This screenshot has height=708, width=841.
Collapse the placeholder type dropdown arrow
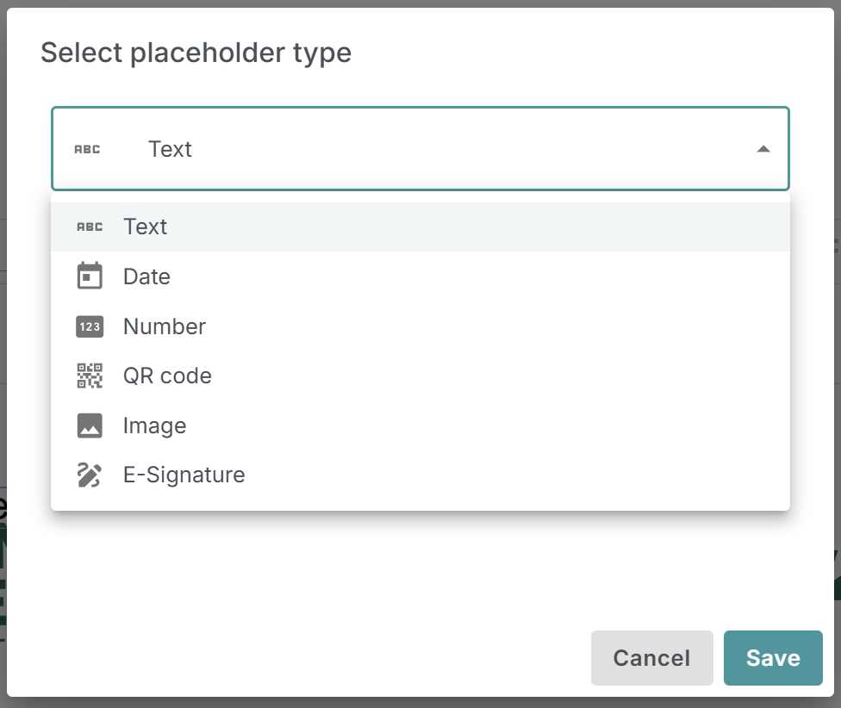[x=763, y=148]
